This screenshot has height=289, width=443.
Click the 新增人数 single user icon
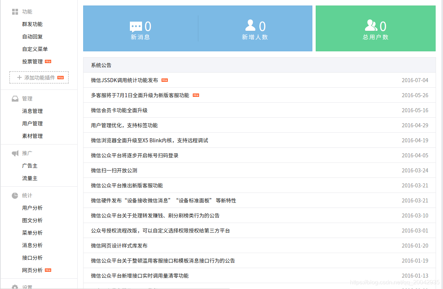coord(251,25)
